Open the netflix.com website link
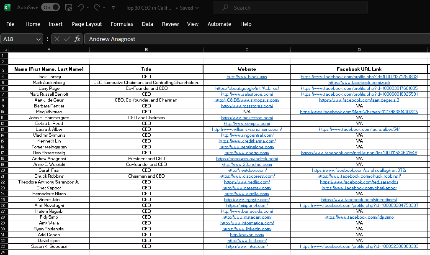The height and width of the screenshot is (255, 430). (x=247, y=182)
